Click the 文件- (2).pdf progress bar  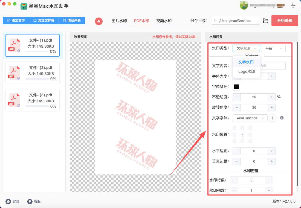pos(37,79)
